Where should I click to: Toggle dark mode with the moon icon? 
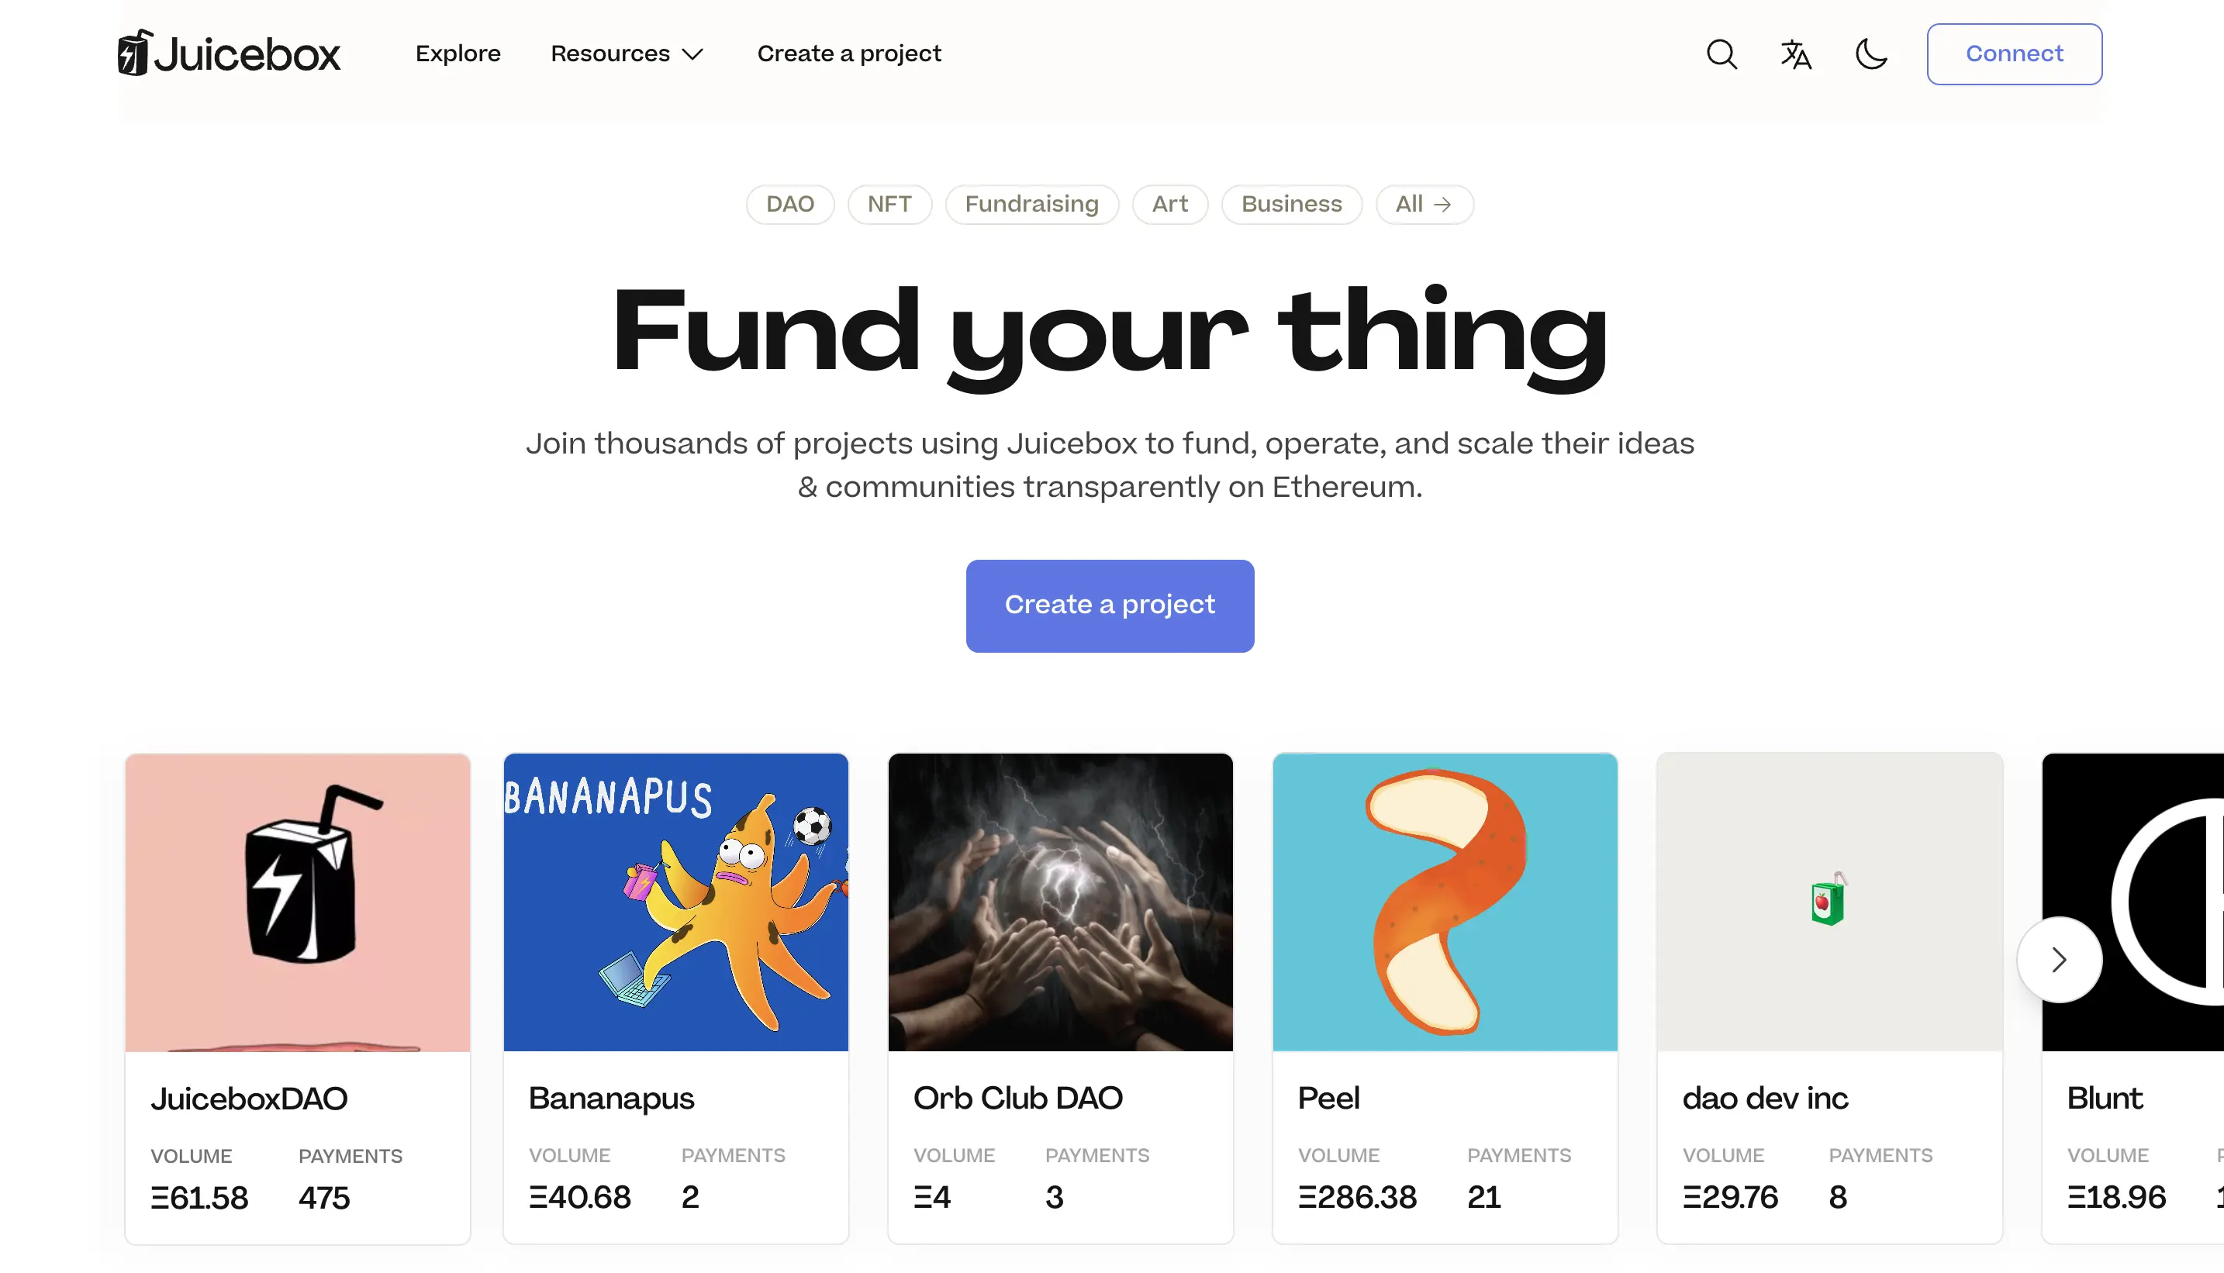(1870, 53)
